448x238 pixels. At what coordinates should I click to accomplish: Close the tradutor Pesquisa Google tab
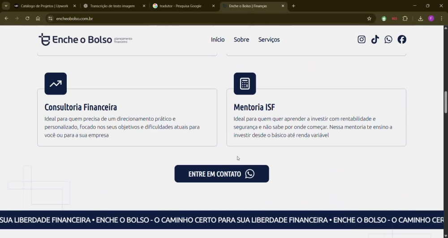(x=213, y=6)
